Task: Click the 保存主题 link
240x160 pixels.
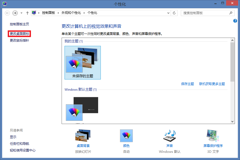Action: pos(187,84)
